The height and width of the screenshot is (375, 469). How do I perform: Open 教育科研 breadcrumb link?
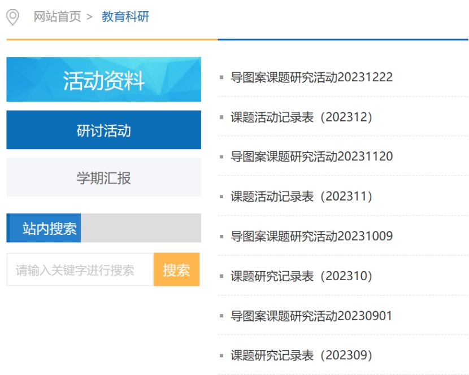coord(125,17)
